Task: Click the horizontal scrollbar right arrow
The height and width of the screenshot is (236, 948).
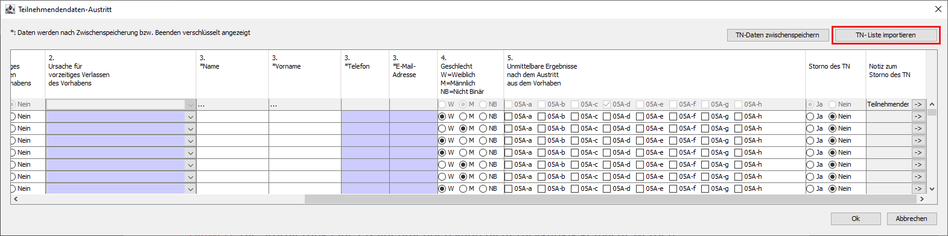Action: pyautogui.click(x=921, y=199)
